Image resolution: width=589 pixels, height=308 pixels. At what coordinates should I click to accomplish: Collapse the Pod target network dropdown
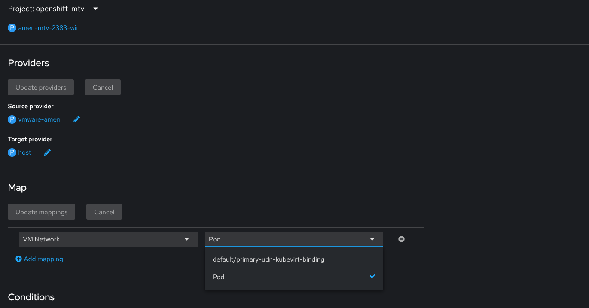coord(294,239)
